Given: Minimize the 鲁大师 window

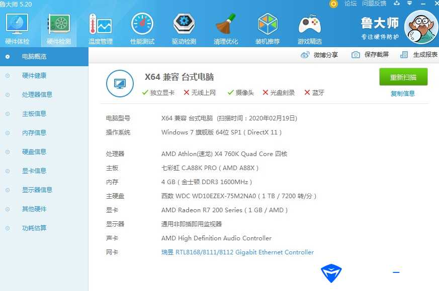Looking at the screenshot, I should (423, 4).
